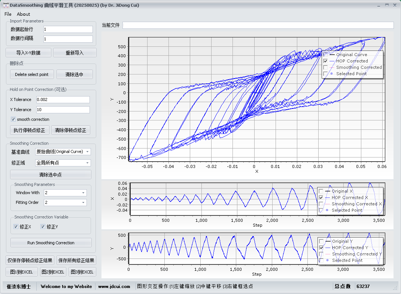Click the DataSmoothing app icon in title bar
401x294 pixels.
[x=5, y=5]
